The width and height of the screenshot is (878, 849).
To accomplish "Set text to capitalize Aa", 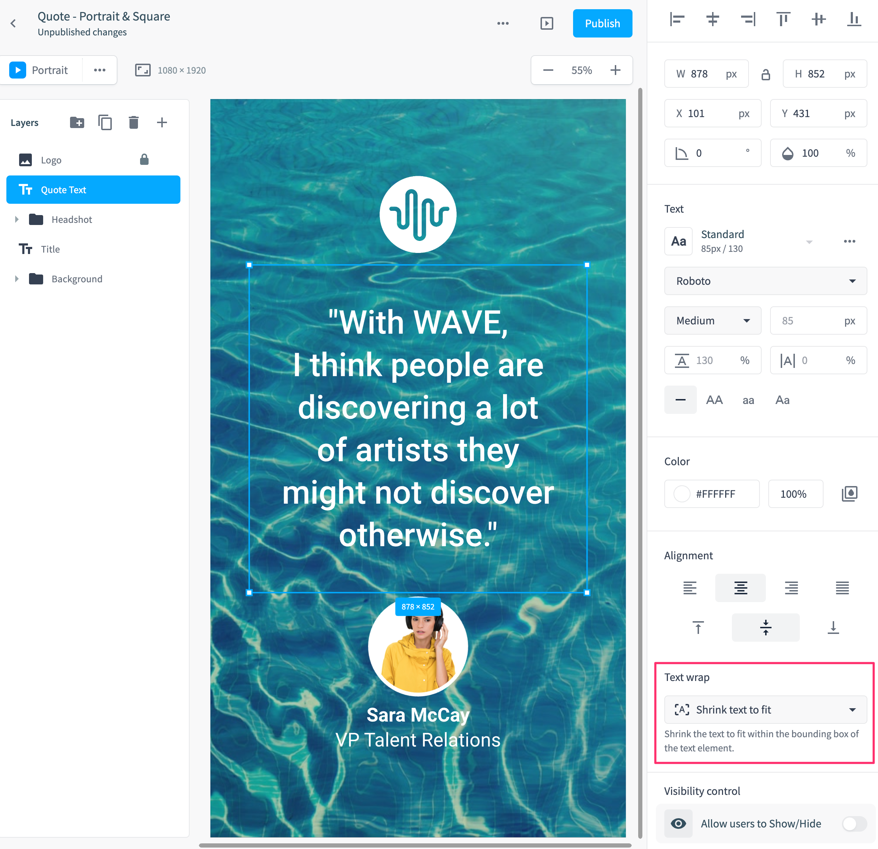I will [782, 400].
